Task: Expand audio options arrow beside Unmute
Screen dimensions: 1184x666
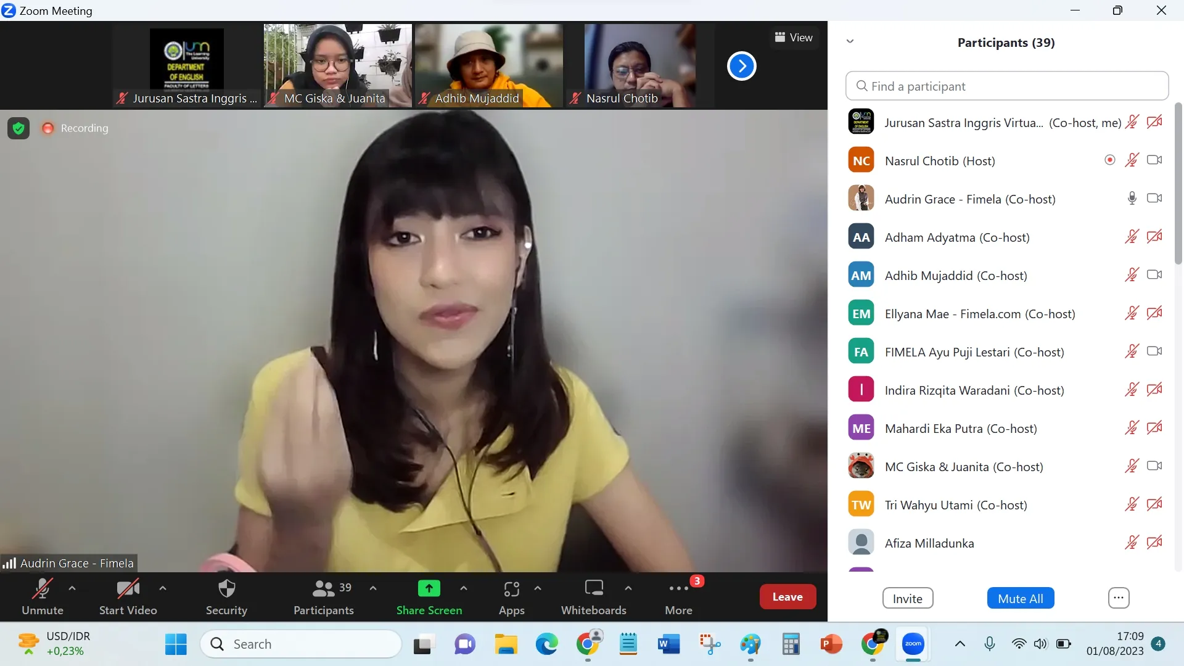Action: pyautogui.click(x=72, y=588)
